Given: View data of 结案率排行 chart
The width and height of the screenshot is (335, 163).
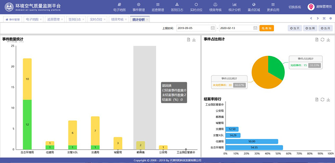Looking at the screenshot, I should click(317, 99).
